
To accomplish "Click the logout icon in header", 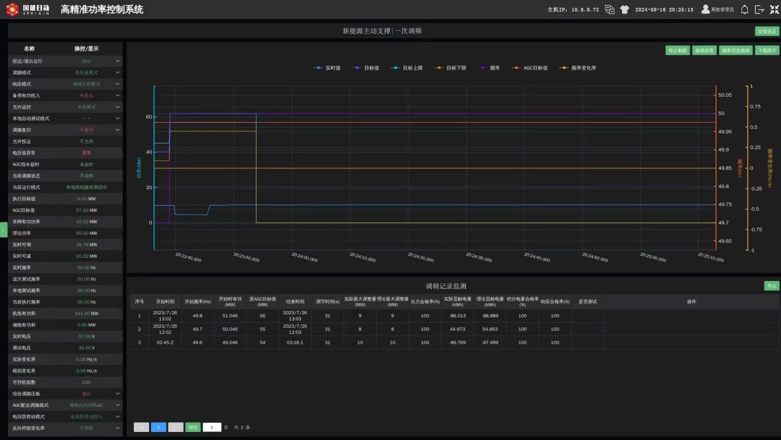I will point(759,9).
